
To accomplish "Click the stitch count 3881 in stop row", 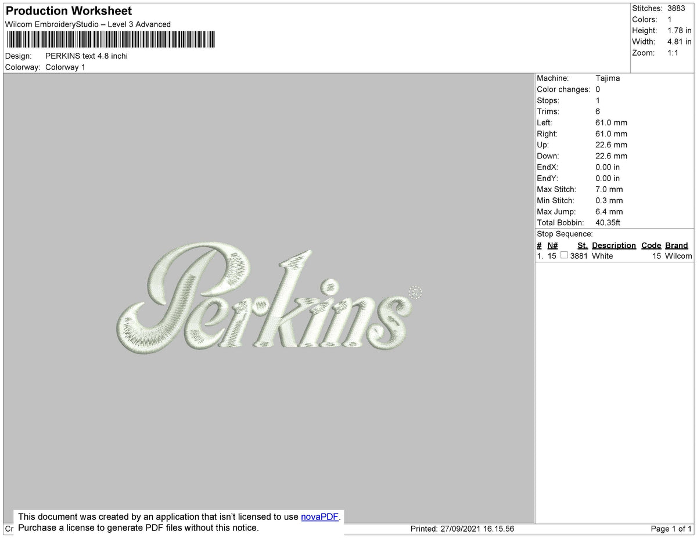I will click(579, 256).
